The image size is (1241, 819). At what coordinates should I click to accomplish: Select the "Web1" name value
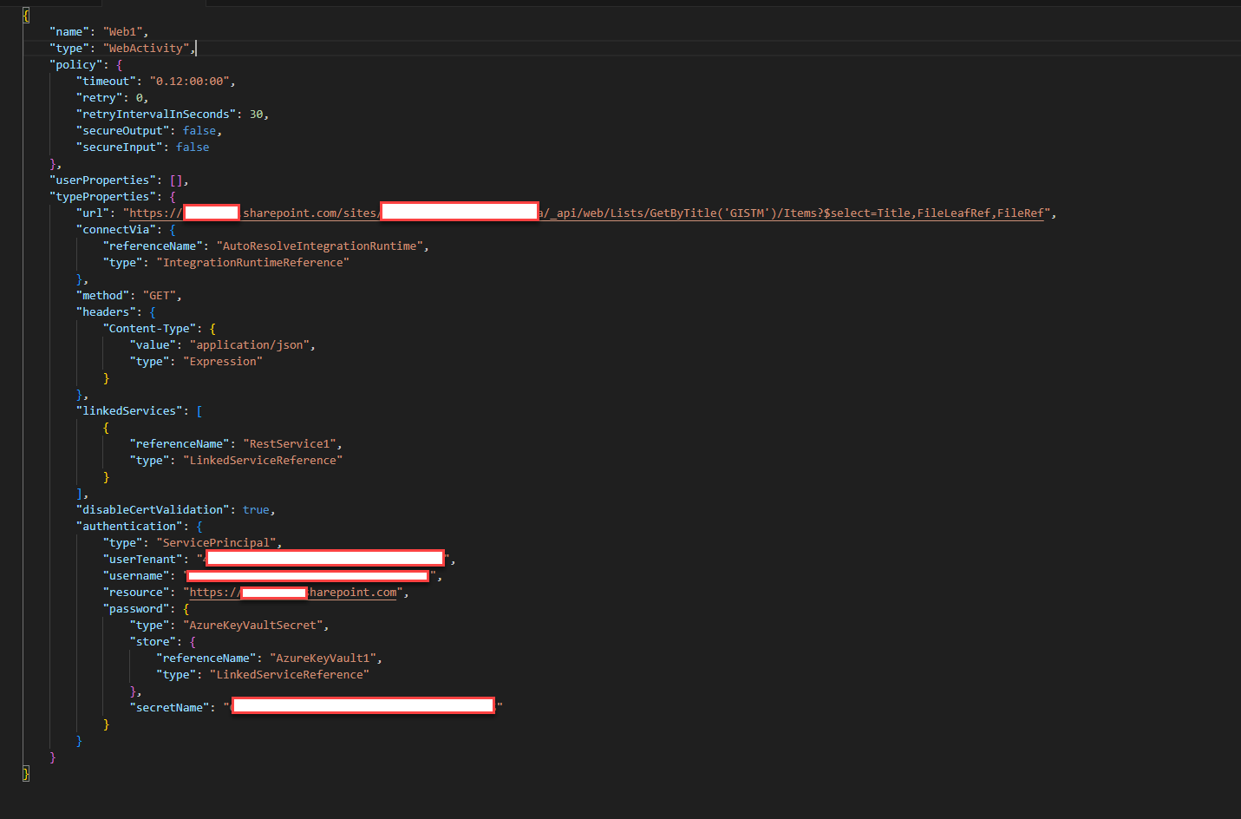(122, 32)
